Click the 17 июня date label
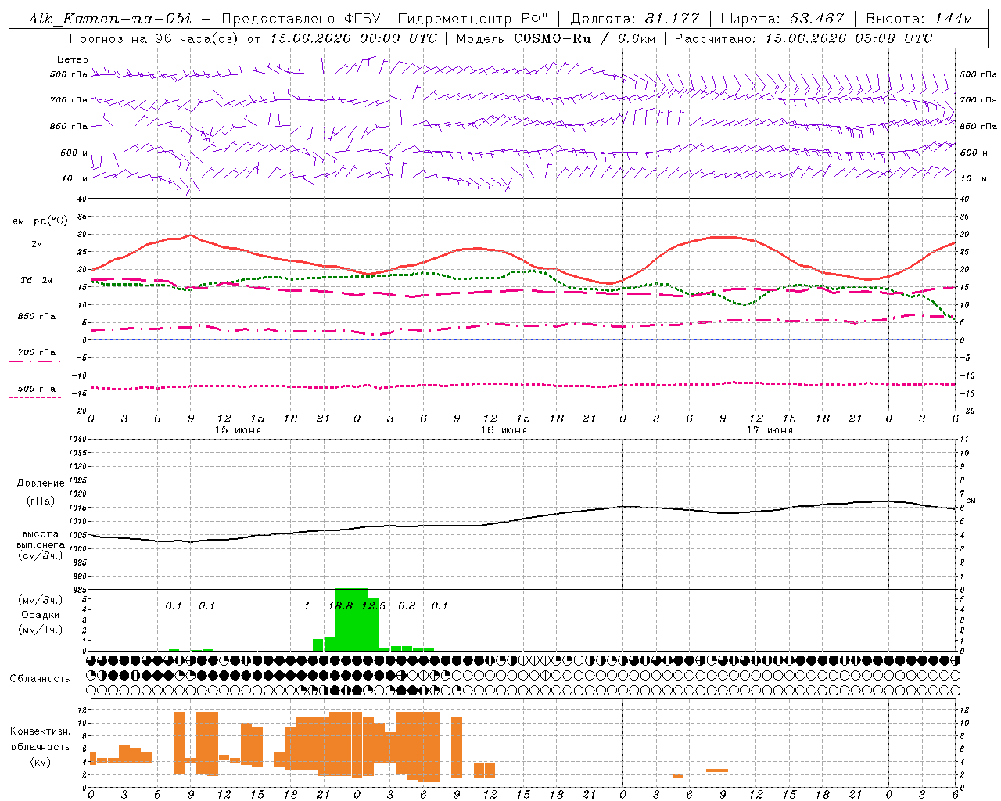Screen dimensions: 1001x801 [x=770, y=430]
